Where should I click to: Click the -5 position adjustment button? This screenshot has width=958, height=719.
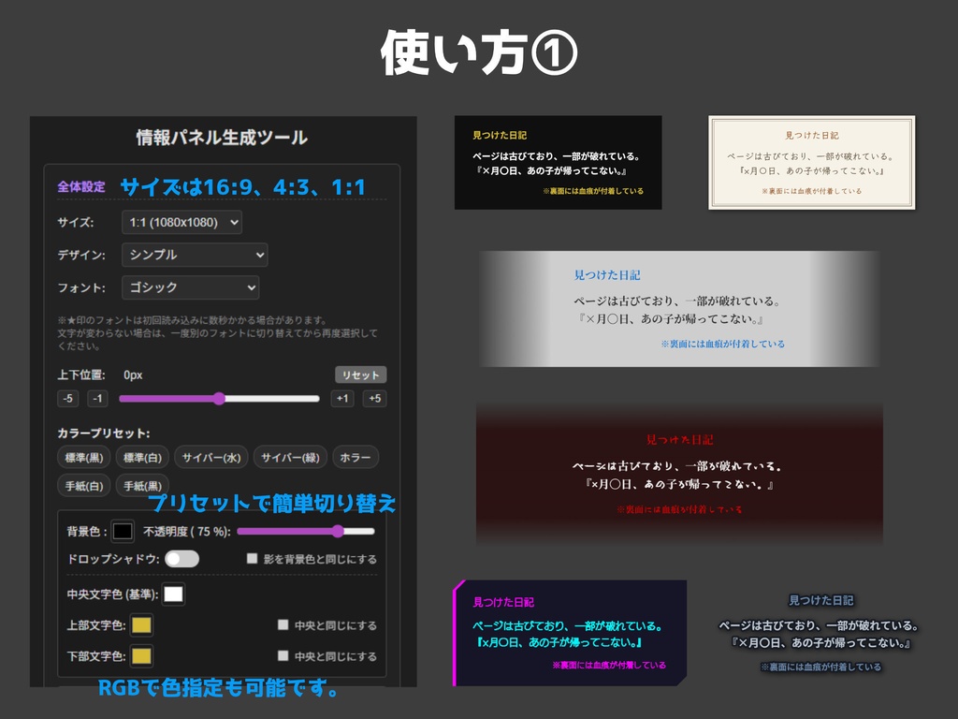click(x=67, y=398)
